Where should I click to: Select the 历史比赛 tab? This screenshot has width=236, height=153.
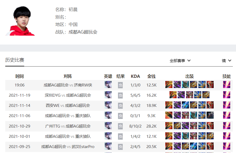(15, 60)
